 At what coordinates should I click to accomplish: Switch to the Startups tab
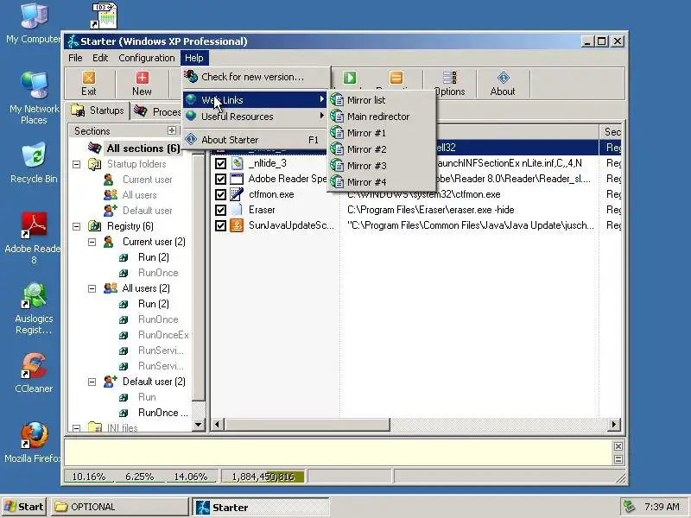click(x=98, y=111)
